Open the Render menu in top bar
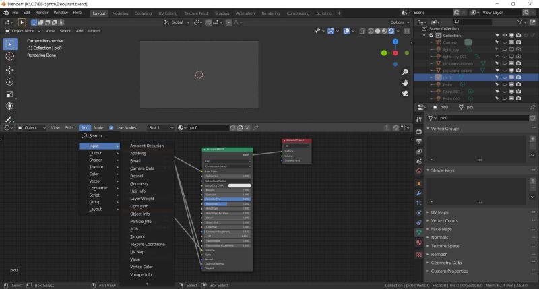The width and height of the screenshot is (539, 289). (x=42, y=13)
